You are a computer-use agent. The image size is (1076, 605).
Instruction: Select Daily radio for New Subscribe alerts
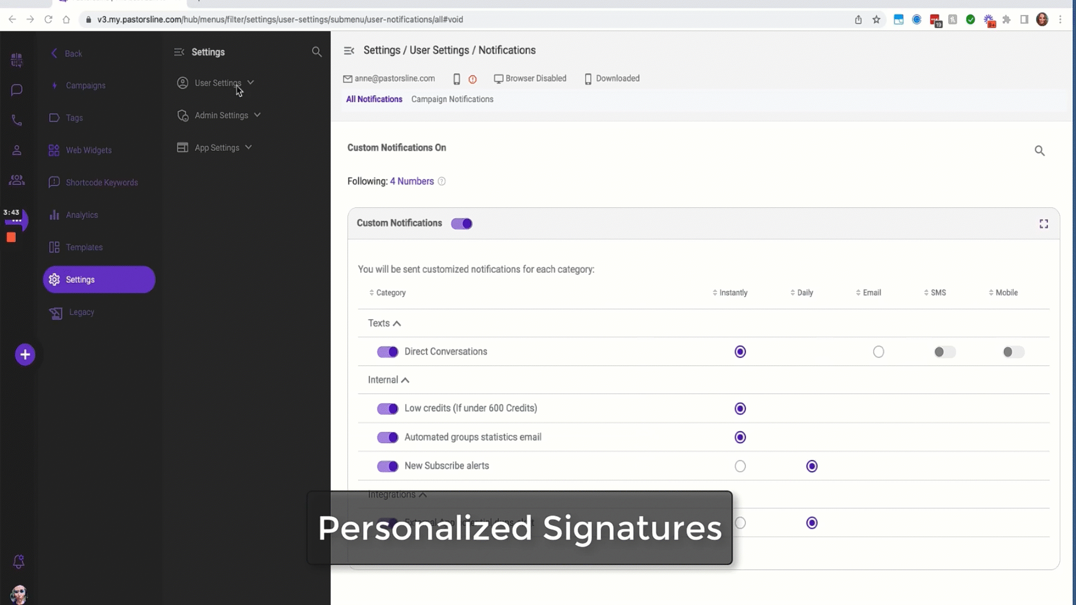coord(811,466)
